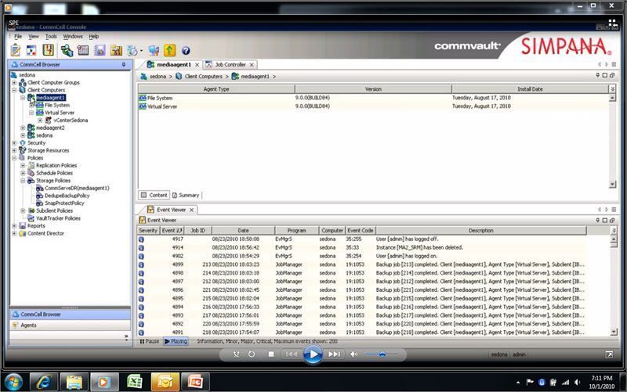Expand the Storage Resources node
Viewport: 627px width, 392px height.
pyautogui.click(x=14, y=150)
